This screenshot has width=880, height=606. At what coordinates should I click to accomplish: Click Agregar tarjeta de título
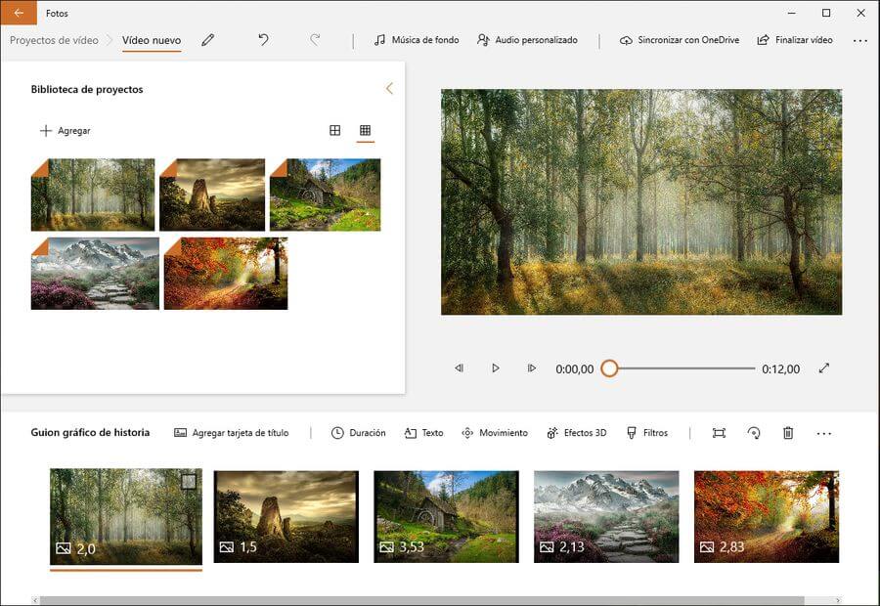(231, 433)
